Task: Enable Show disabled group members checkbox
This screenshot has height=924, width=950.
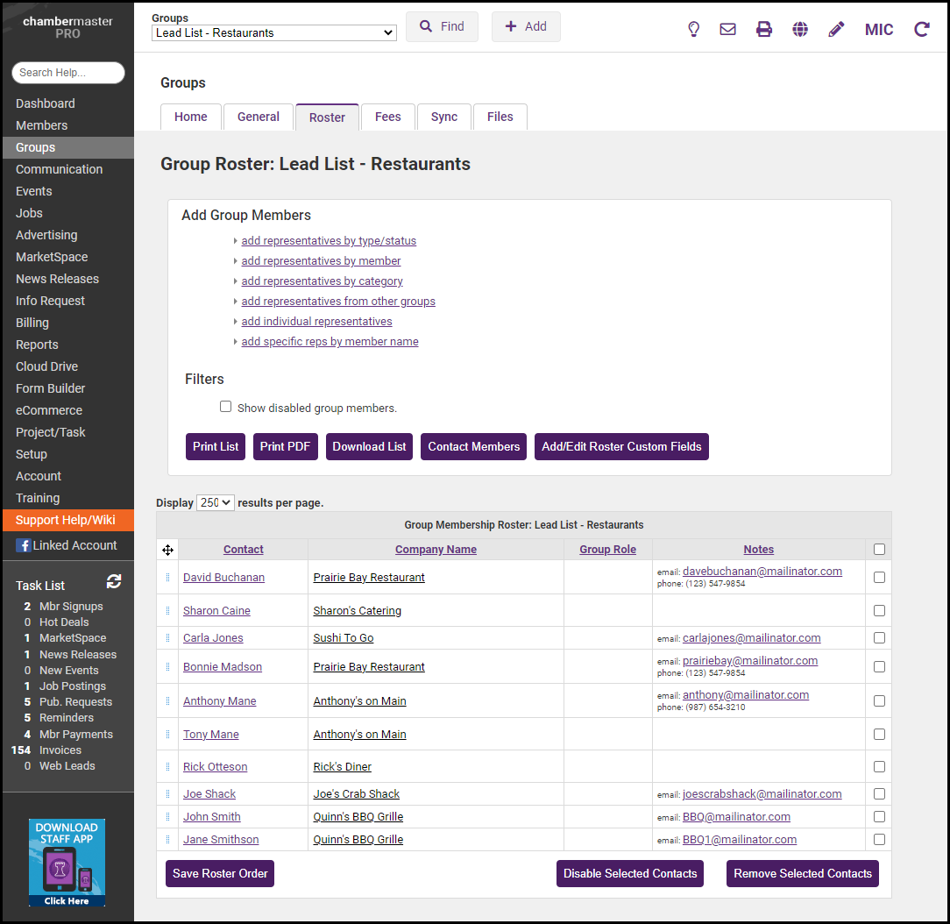Action: (x=226, y=407)
